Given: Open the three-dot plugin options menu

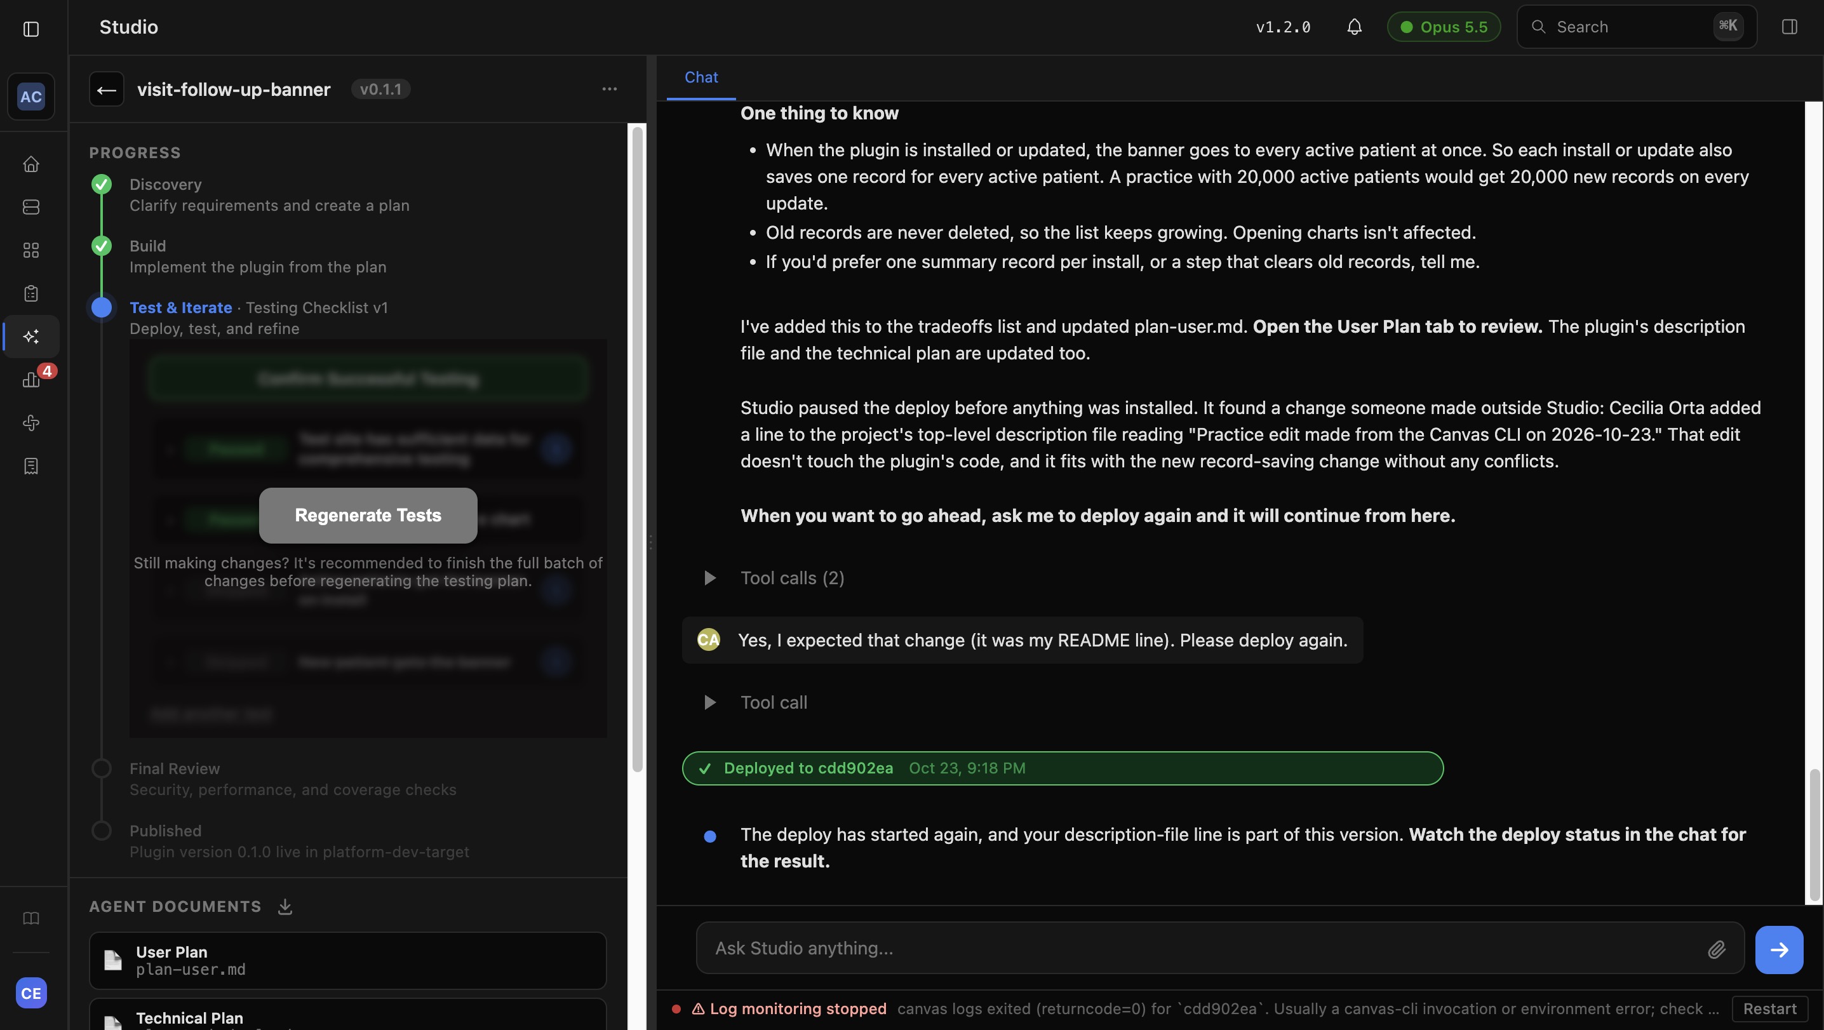Looking at the screenshot, I should 609,89.
